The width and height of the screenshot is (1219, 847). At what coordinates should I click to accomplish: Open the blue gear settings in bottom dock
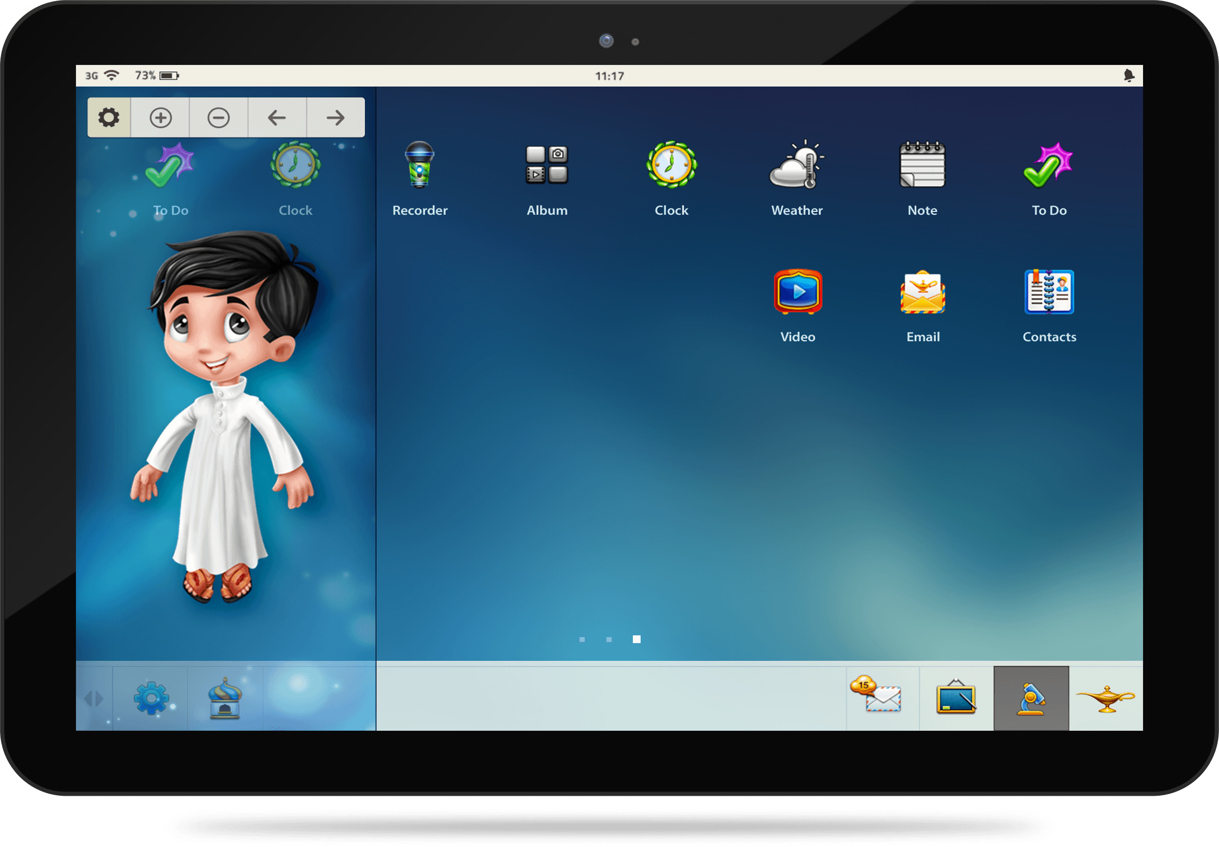(151, 698)
